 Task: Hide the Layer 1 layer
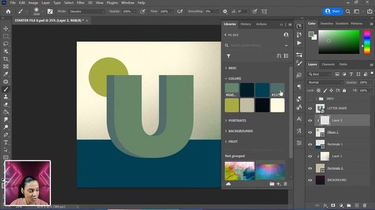click(310, 156)
